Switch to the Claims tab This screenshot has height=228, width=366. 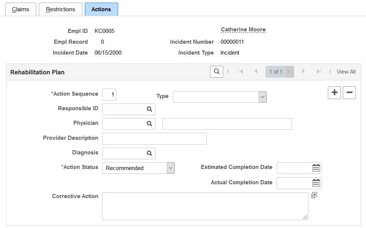[x=21, y=9]
